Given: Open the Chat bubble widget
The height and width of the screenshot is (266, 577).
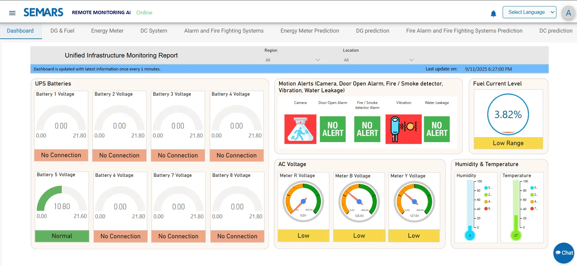Looking at the screenshot, I should tap(564, 253).
